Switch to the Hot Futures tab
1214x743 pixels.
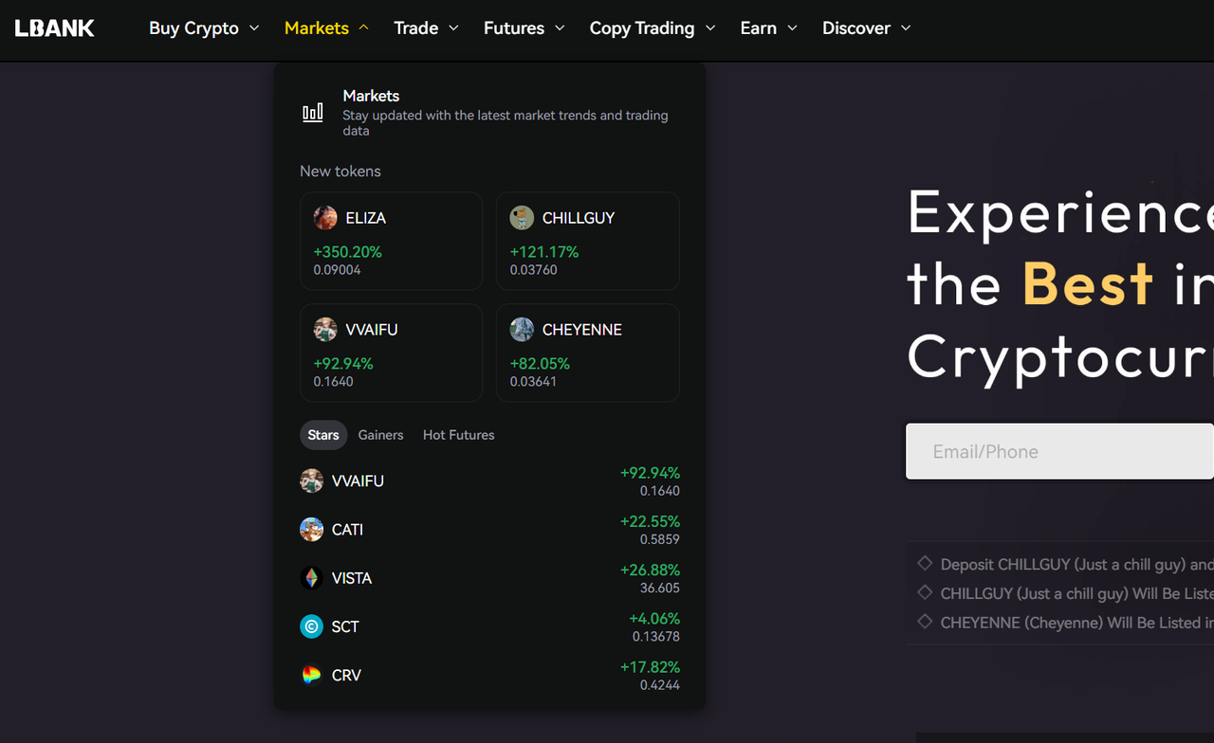pos(458,435)
